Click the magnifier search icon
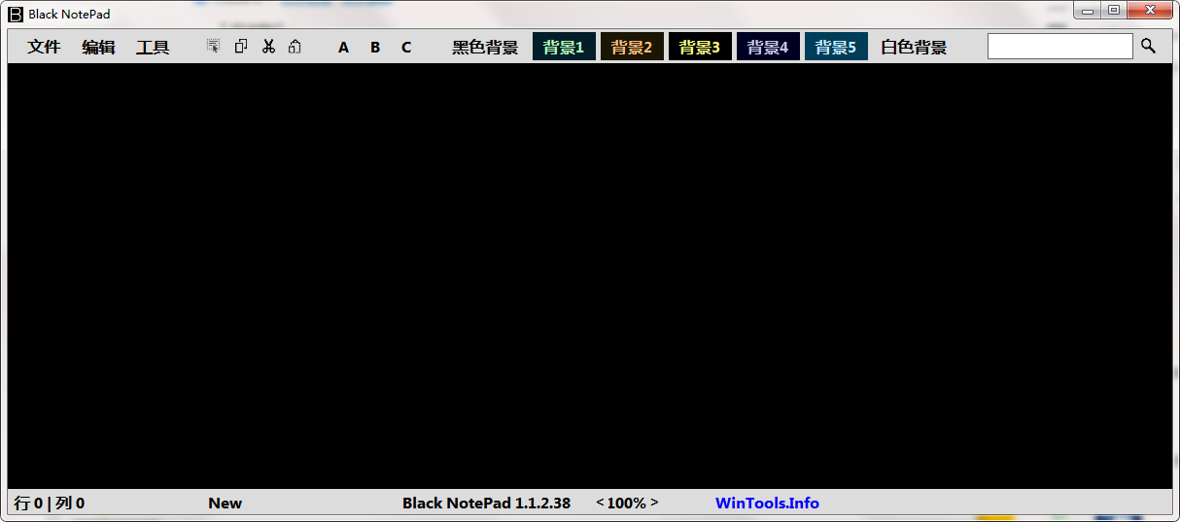 coord(1148,46)
